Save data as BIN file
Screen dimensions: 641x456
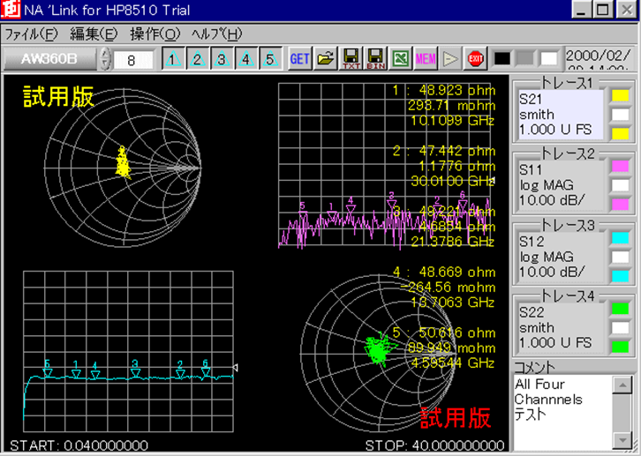tap(375, 59)
